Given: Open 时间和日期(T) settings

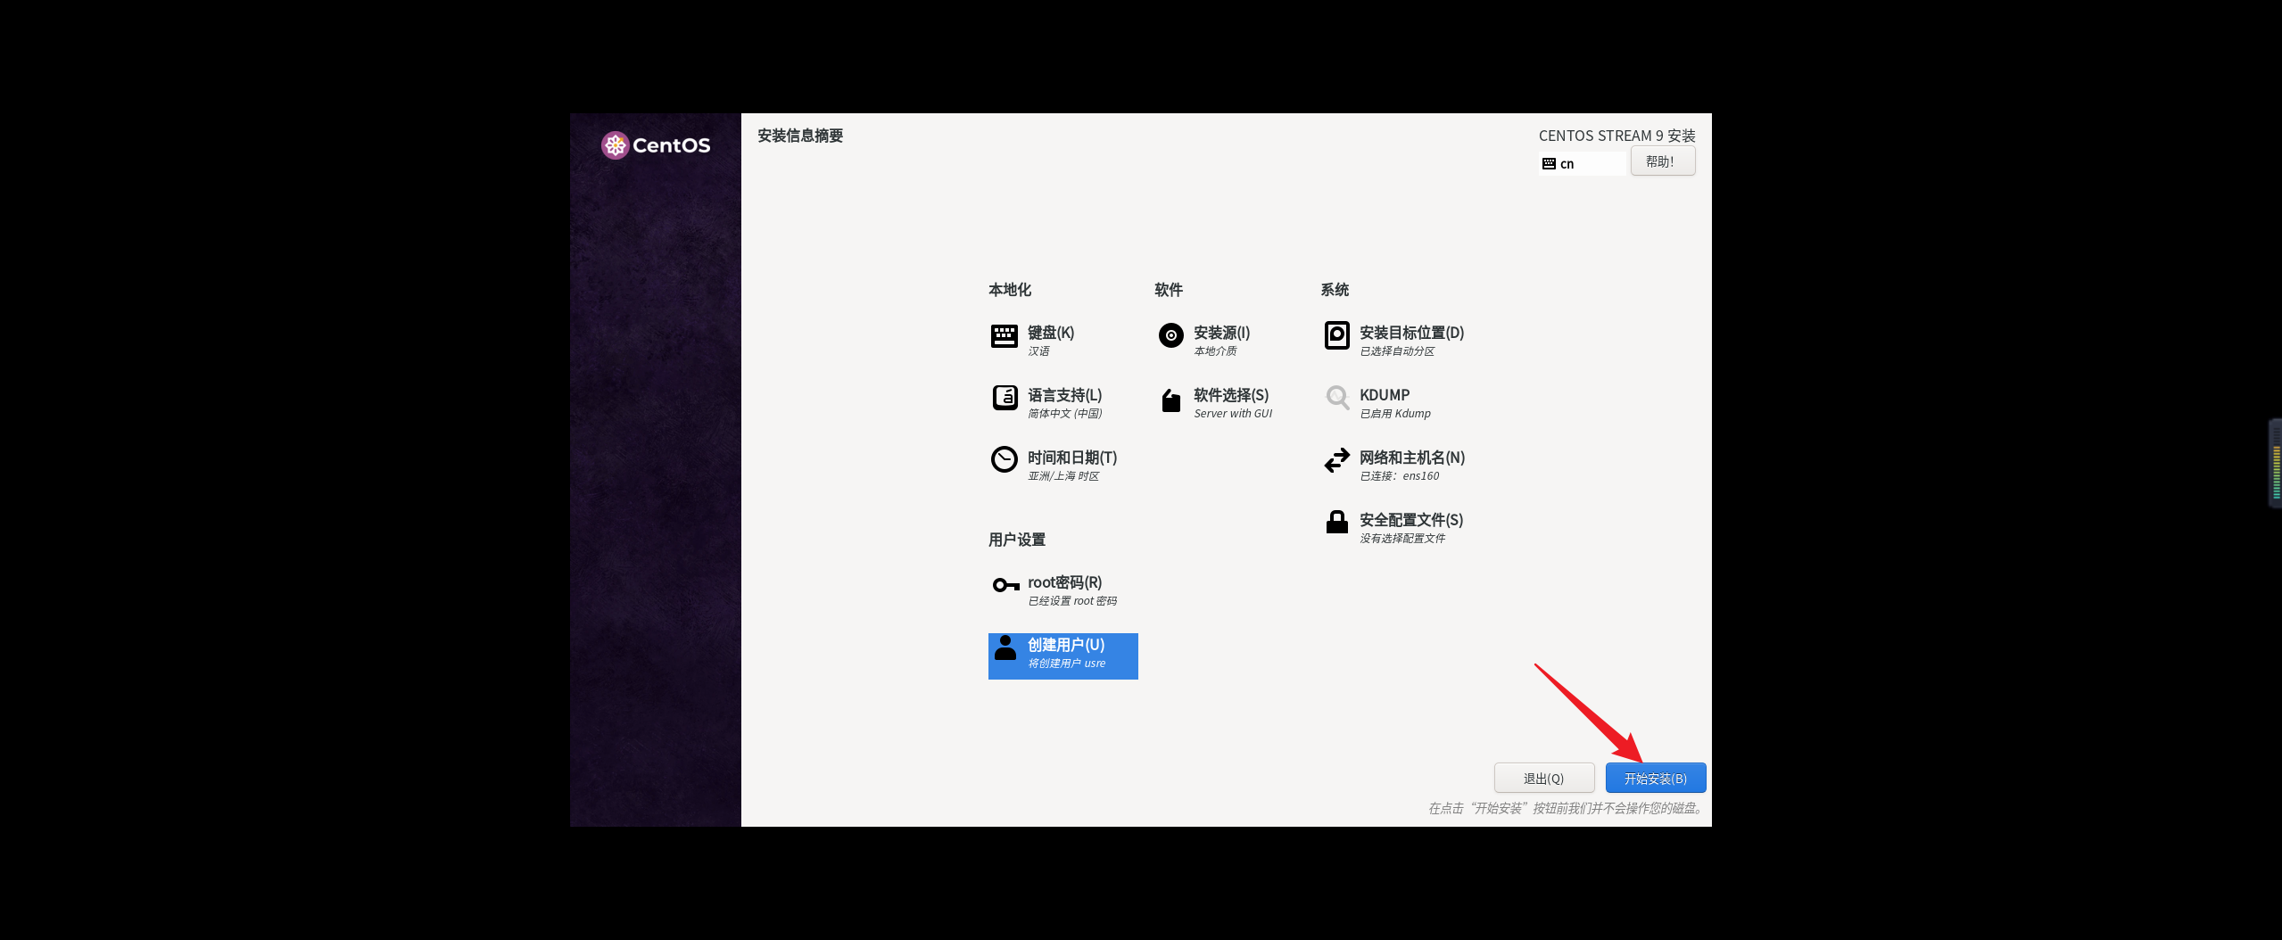Looking at the screenshot, I should [x=1071, y=458].
